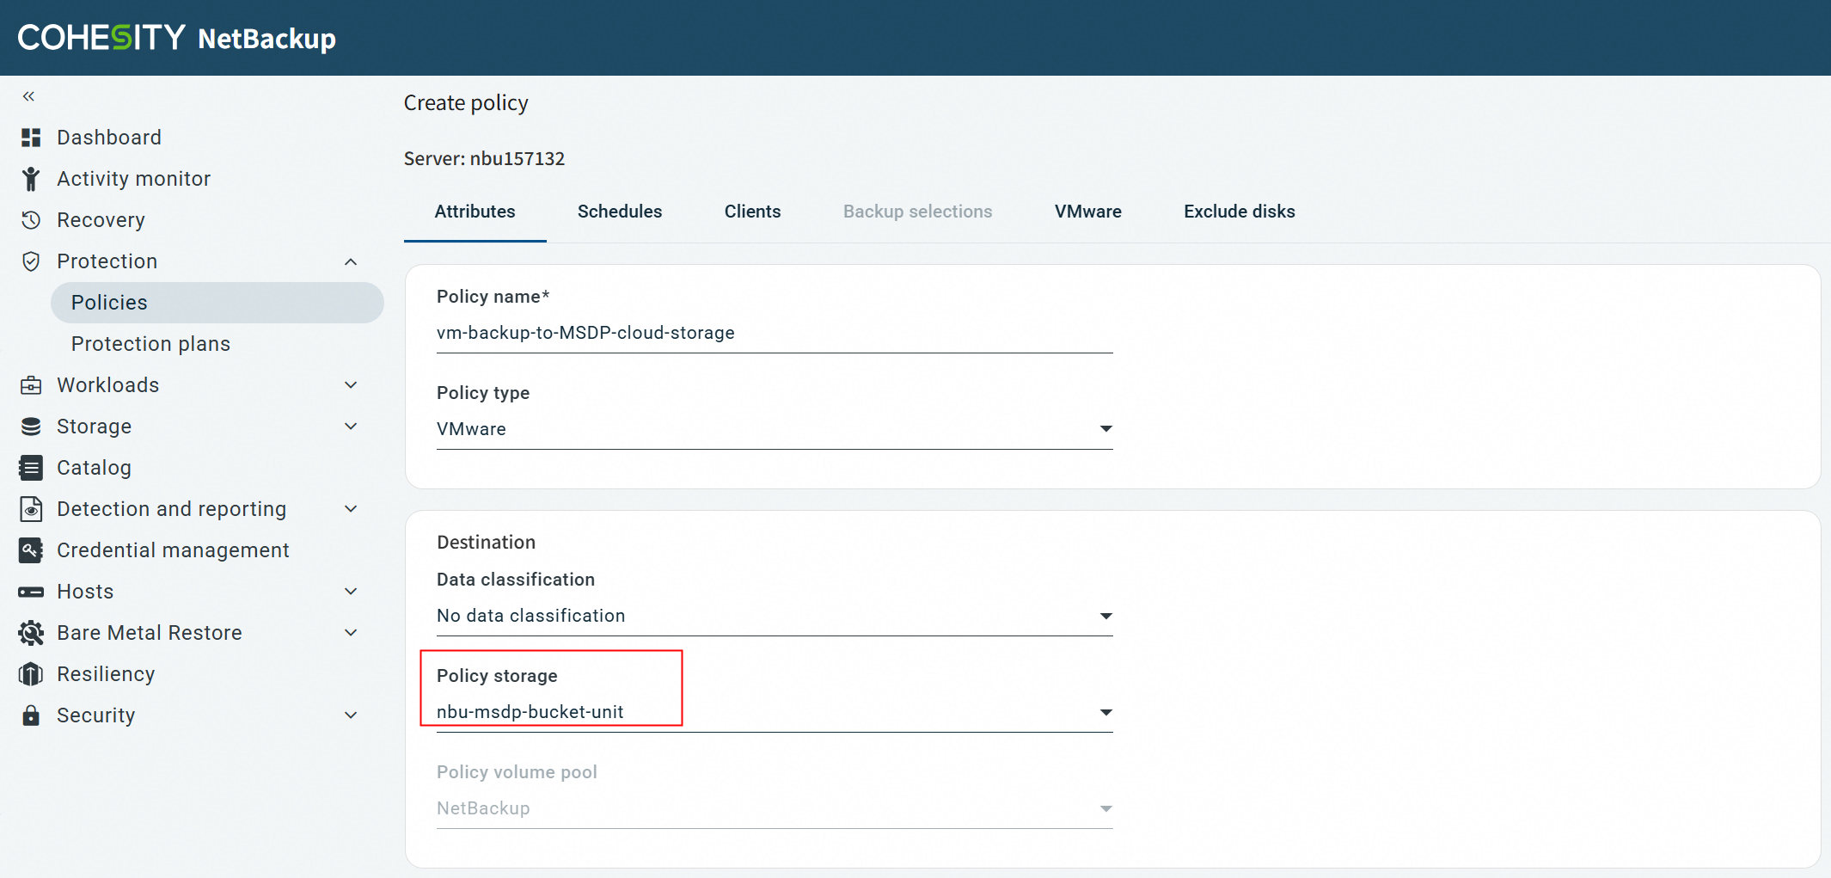Screen dimensions: 1831x878
Task: Click the Activity monitor person icon
Action: click(31, 179)
